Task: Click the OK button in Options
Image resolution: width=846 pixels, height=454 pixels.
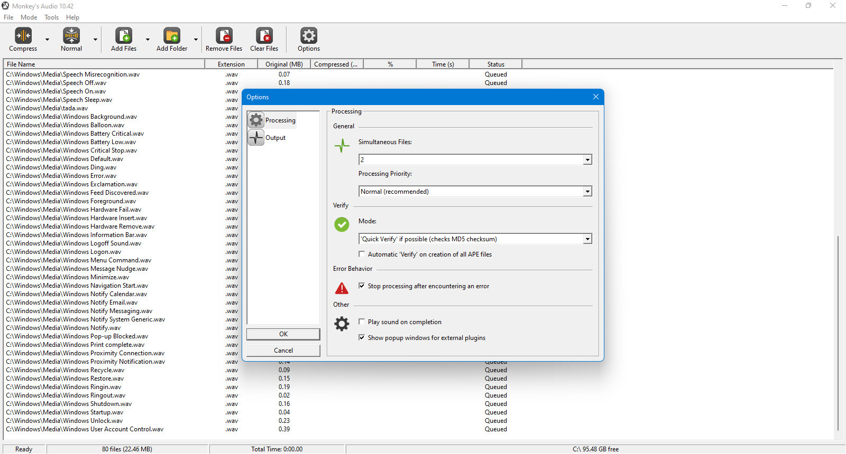Action: 283,334
